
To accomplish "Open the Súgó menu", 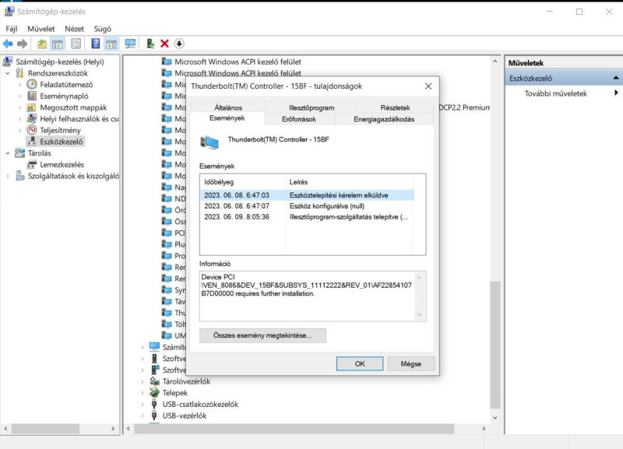I will (x=103, y=29).
